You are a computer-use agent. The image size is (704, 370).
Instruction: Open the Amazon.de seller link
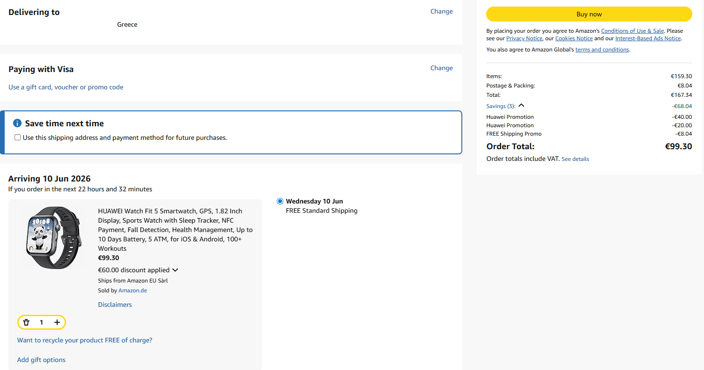(133, 290)
